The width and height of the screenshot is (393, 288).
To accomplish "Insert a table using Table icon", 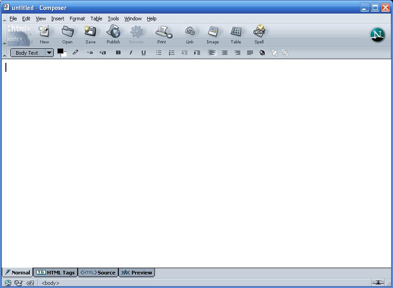I will click(236, 35).
